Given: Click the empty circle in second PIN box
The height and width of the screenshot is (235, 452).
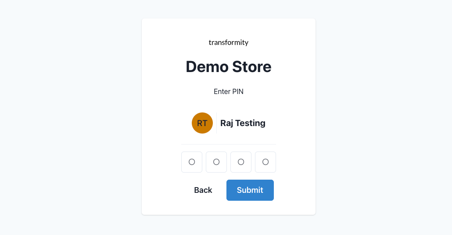Looking at the screenshot, I should tap(216, 162).
